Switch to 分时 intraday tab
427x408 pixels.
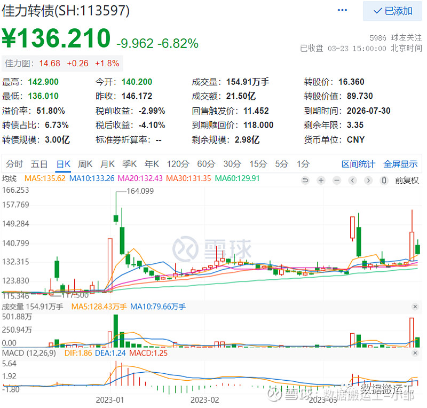14,164
